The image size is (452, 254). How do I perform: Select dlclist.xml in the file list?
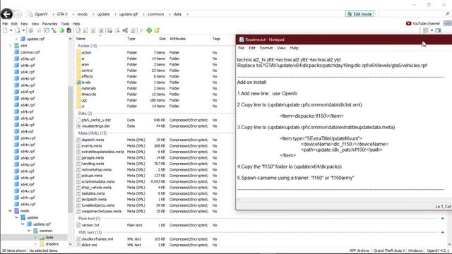coord(89,245)
